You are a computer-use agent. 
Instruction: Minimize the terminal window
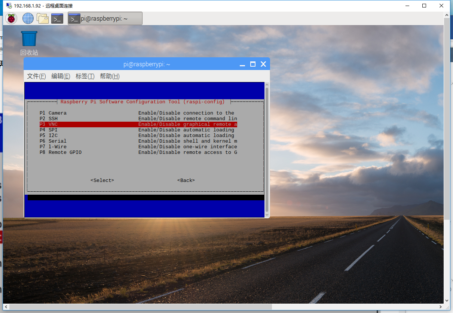[x=243, y=64]
